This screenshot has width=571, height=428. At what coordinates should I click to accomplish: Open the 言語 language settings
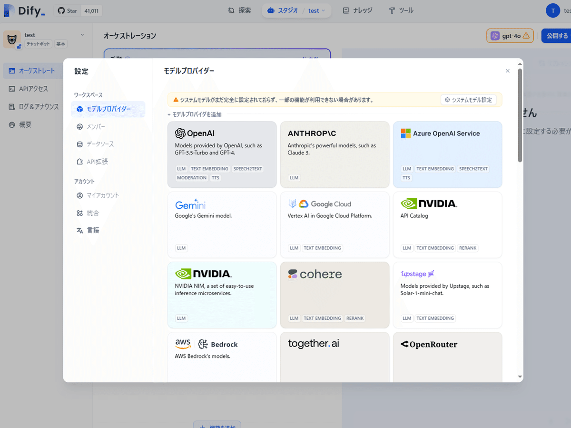pyautogui.click(x=92, y=230)
